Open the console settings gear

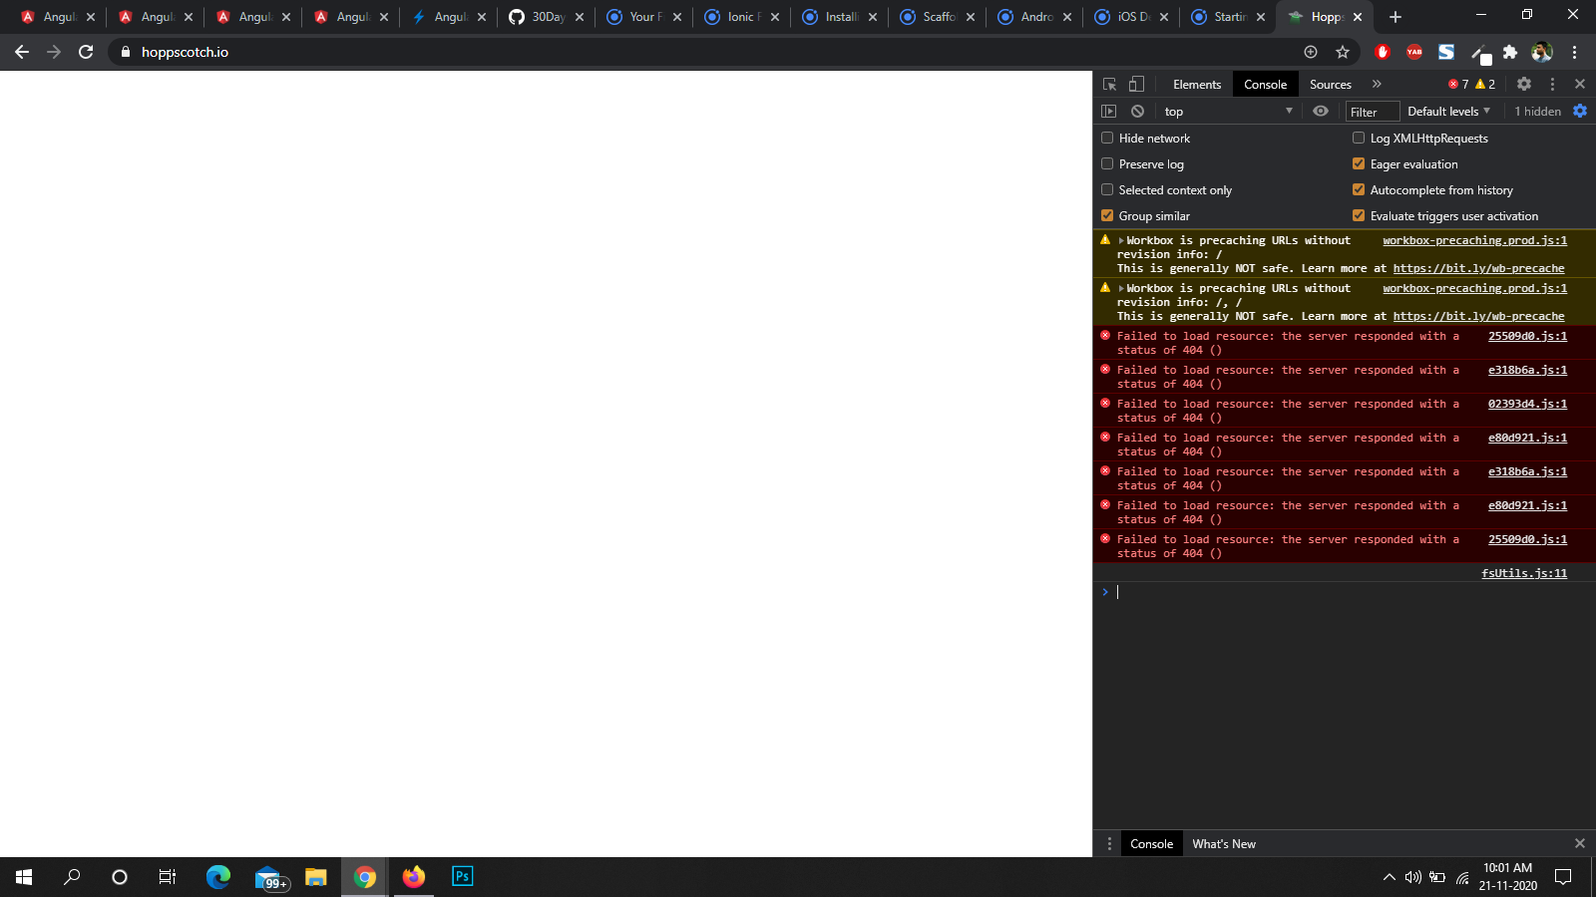pyautogui.click(x=1580, y=111)
